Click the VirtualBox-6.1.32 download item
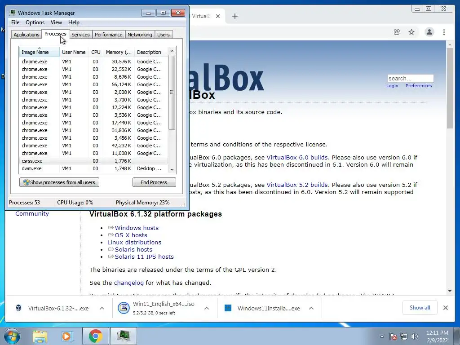 [53, 308]
